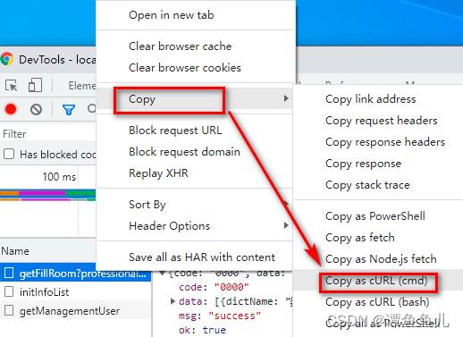The width and height of the screenshot is (463, 337).
Task: Open the initInfoList request
Action: [44, 292]
